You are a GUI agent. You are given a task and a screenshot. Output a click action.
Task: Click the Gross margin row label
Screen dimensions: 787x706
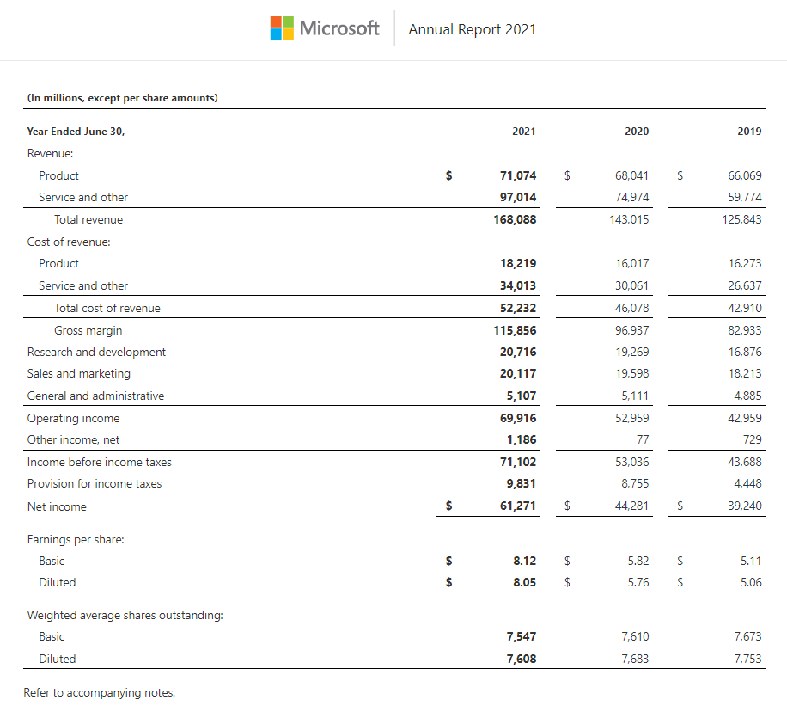point(88,330)
